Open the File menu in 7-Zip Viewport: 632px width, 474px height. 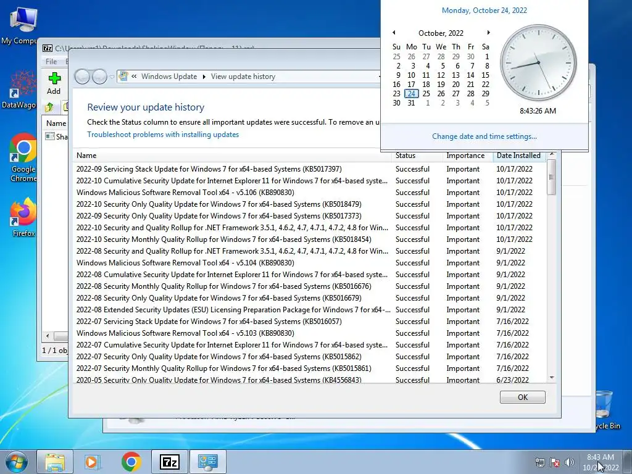point(51,61)
